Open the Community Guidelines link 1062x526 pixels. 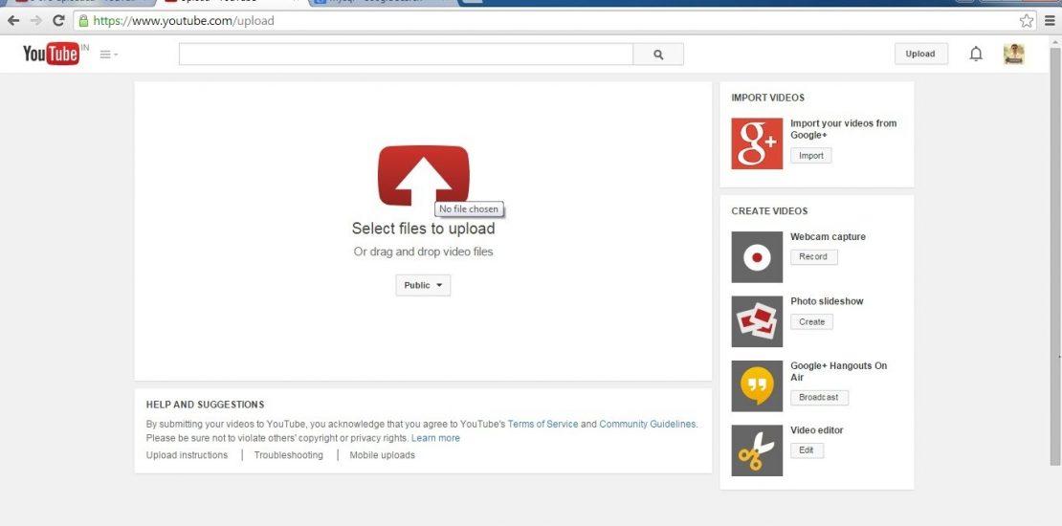(x=647, y=424)
